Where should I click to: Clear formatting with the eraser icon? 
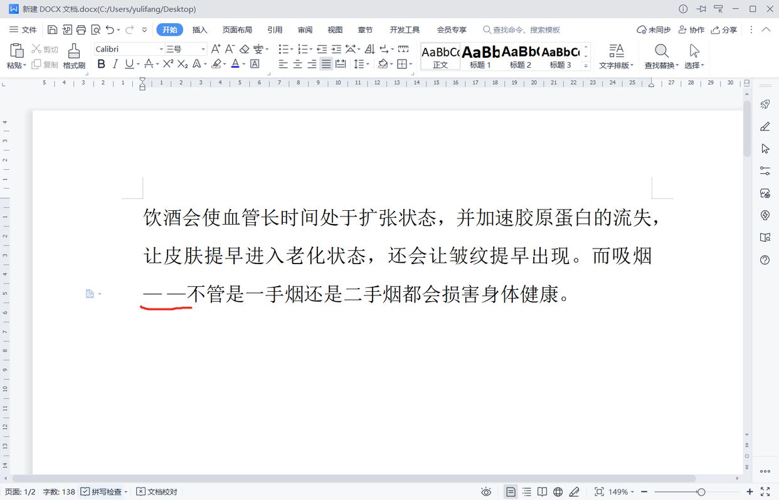click(245, 49)
